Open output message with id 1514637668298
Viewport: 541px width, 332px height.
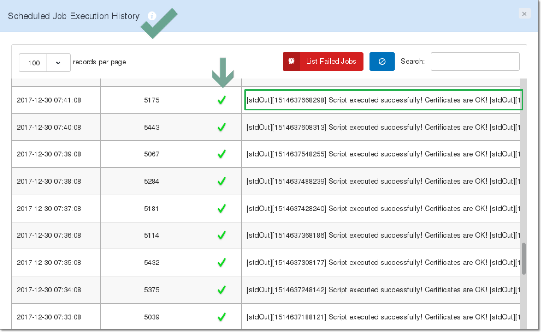click(383, 100)
